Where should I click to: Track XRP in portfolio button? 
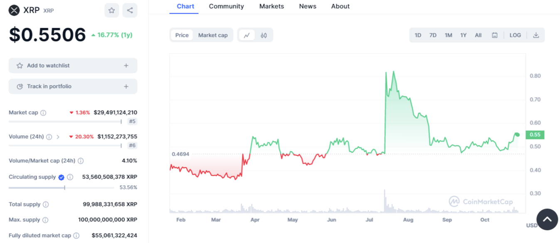coord(73,86)
